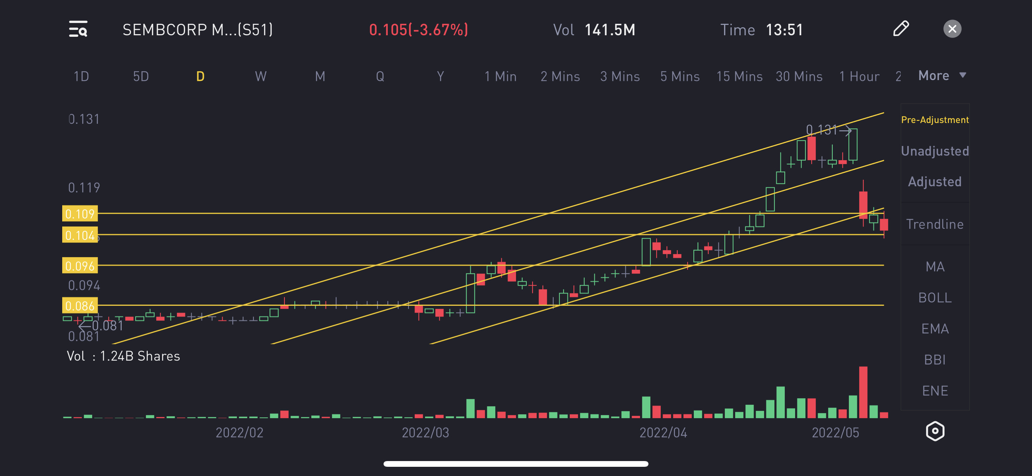Click the 0.109 yellow price label
The height and width of the screenshot is (476, 1032).
(x=80, y=213)
